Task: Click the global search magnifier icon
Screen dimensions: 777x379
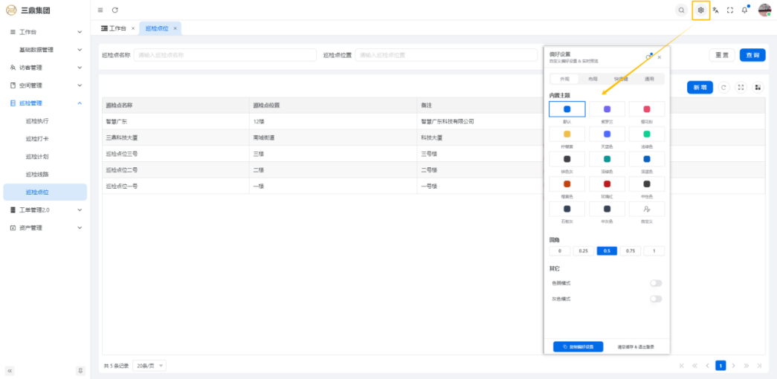Action: 681,10
